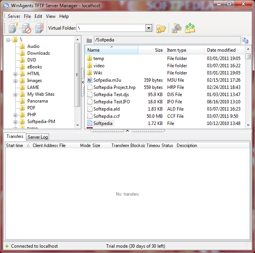
Task: Expand the PHP folder in tree
Action: point(15,115)
